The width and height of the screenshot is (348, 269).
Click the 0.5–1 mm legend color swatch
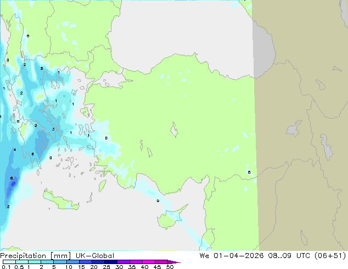(x=22, y=262)
